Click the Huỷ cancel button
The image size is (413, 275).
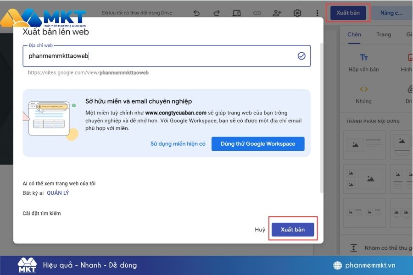click(x=260, y=230)
